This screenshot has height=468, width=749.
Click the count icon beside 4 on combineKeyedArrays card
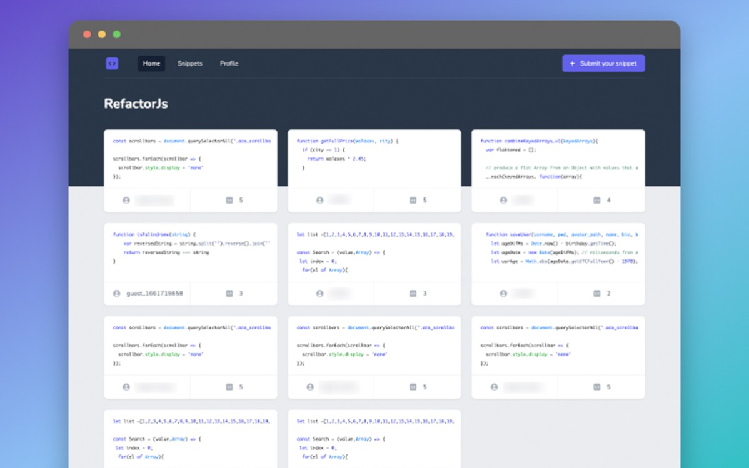pos(596,200)
